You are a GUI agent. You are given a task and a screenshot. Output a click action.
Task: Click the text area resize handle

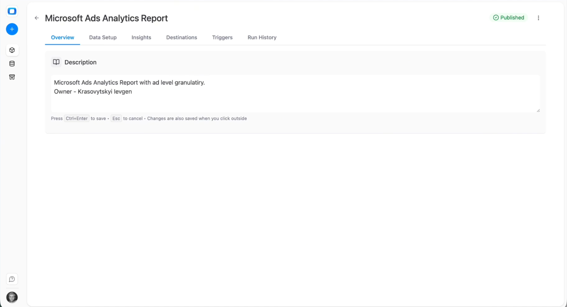tap(538, 110)
